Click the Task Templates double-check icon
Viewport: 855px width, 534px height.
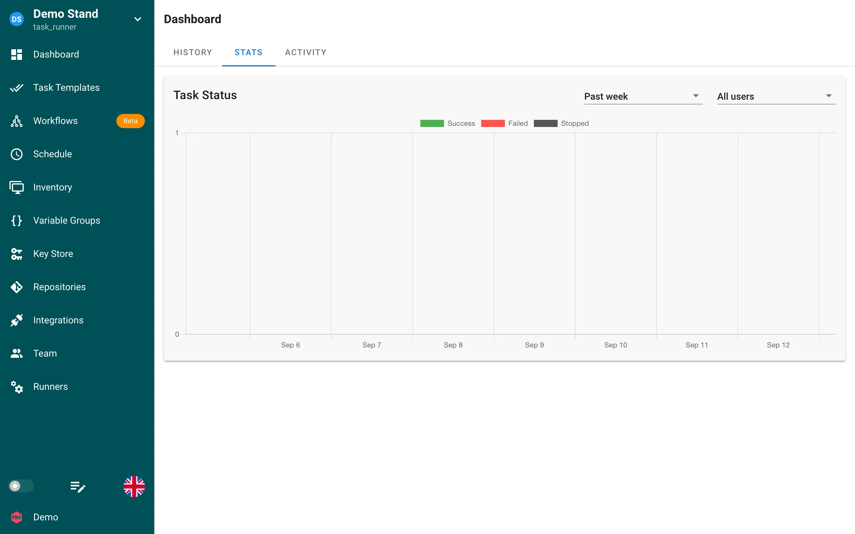(17, 88)
